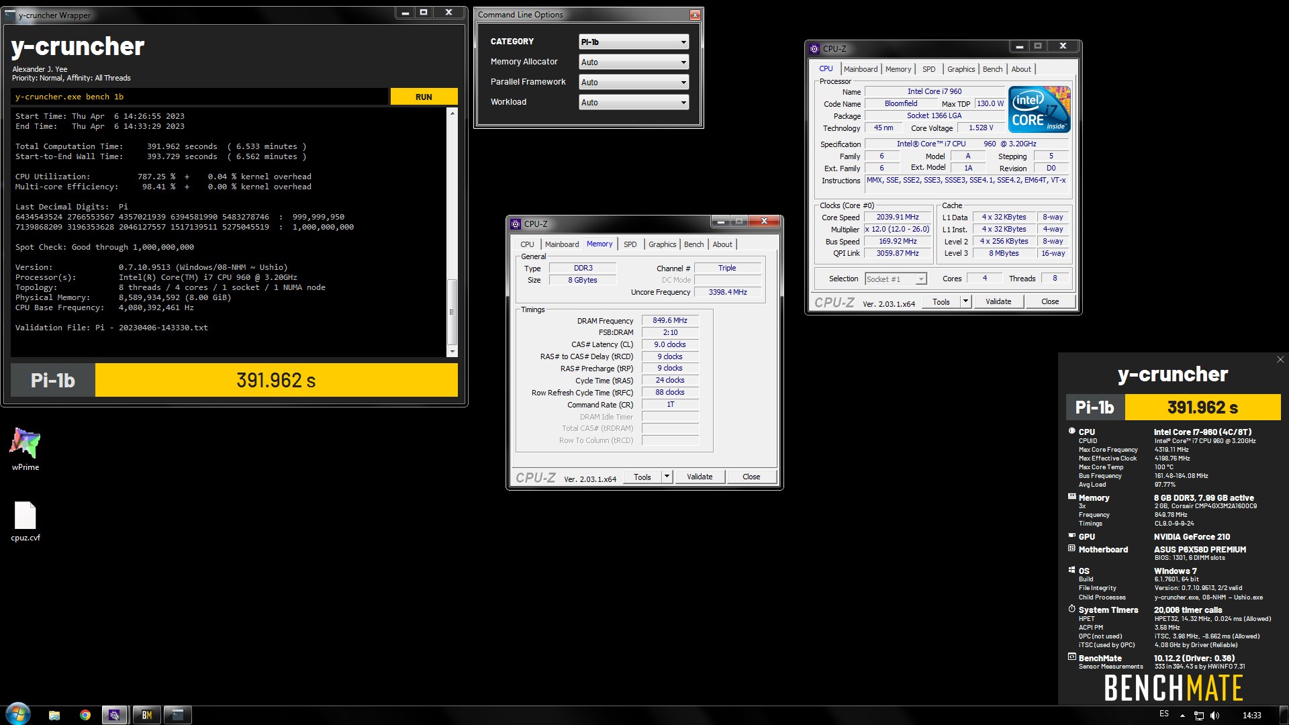The image size is (1289, 725).
Task: Open the Windows Start orb
Action: click(18, 714)
